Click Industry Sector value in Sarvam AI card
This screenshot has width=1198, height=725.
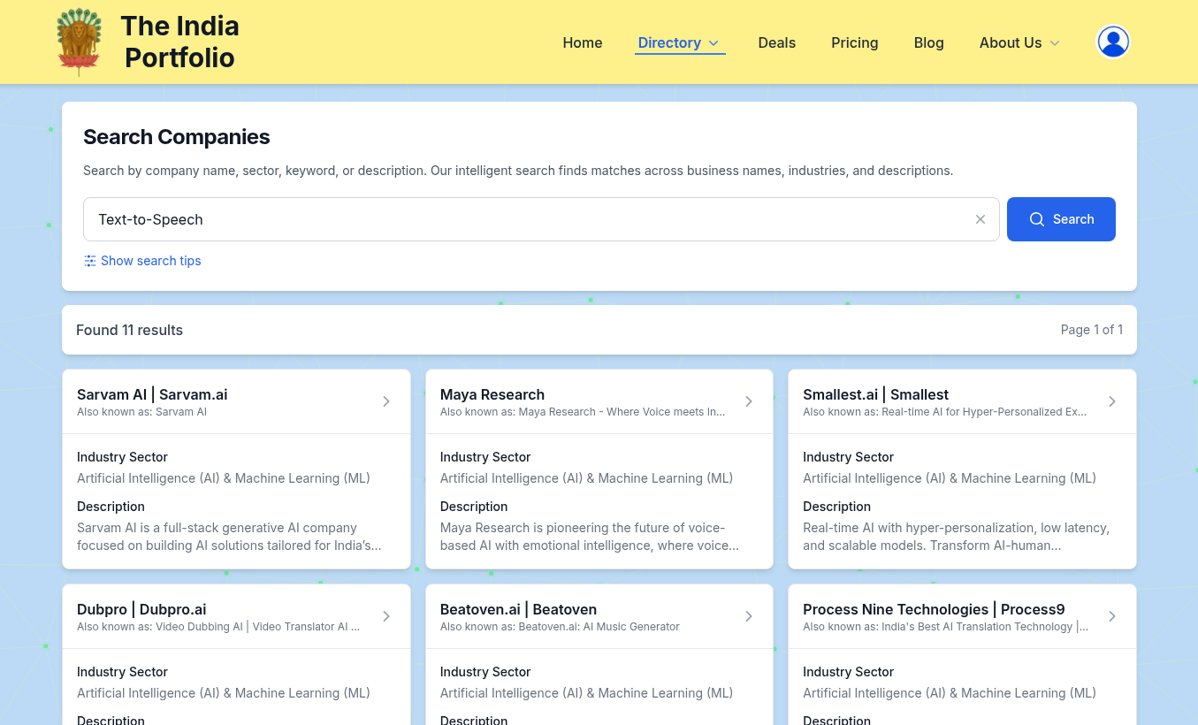[x=224, y=478]
